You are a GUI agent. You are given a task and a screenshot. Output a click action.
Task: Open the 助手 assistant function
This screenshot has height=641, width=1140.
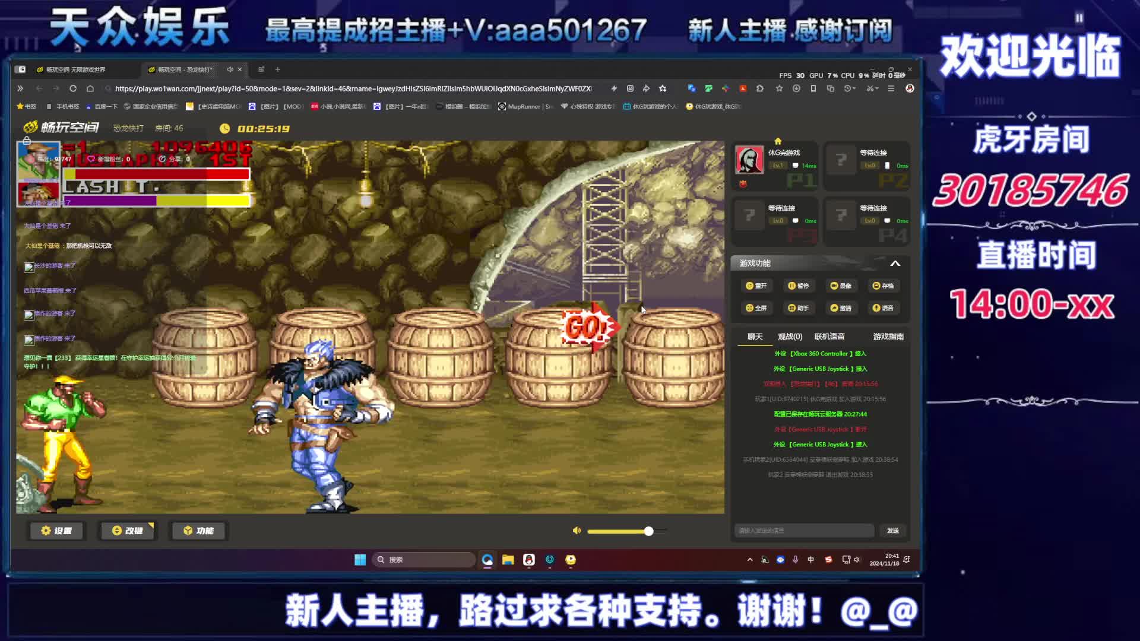pos(798,308)
